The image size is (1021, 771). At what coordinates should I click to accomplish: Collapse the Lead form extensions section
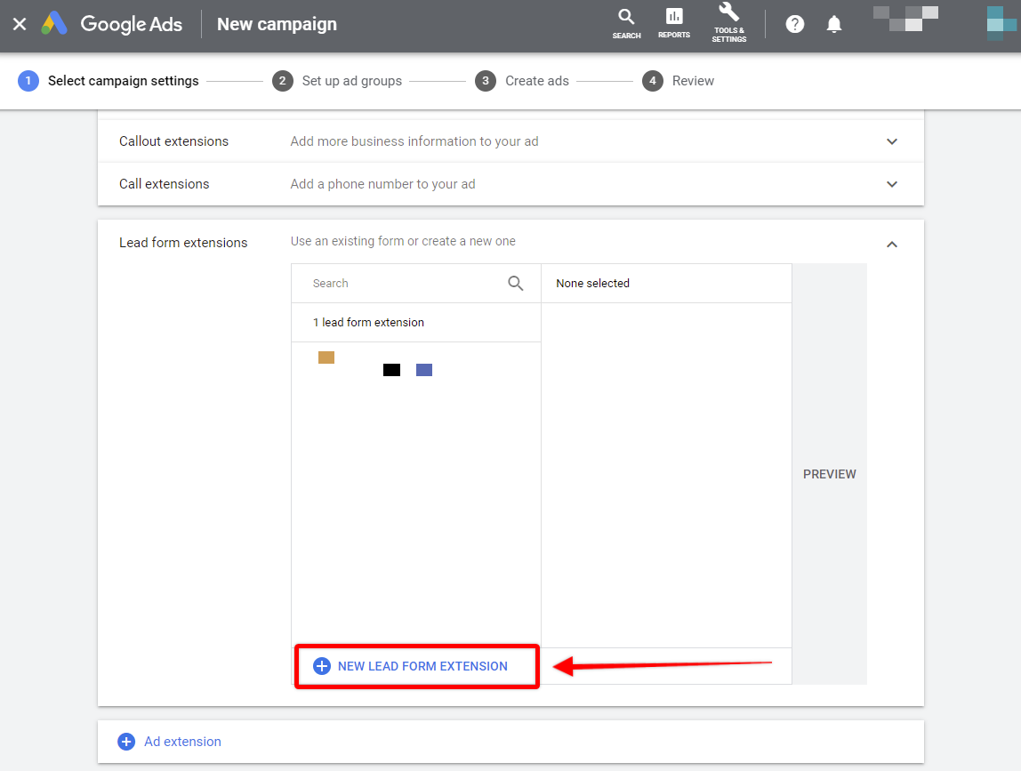click(x=891, y=243)
